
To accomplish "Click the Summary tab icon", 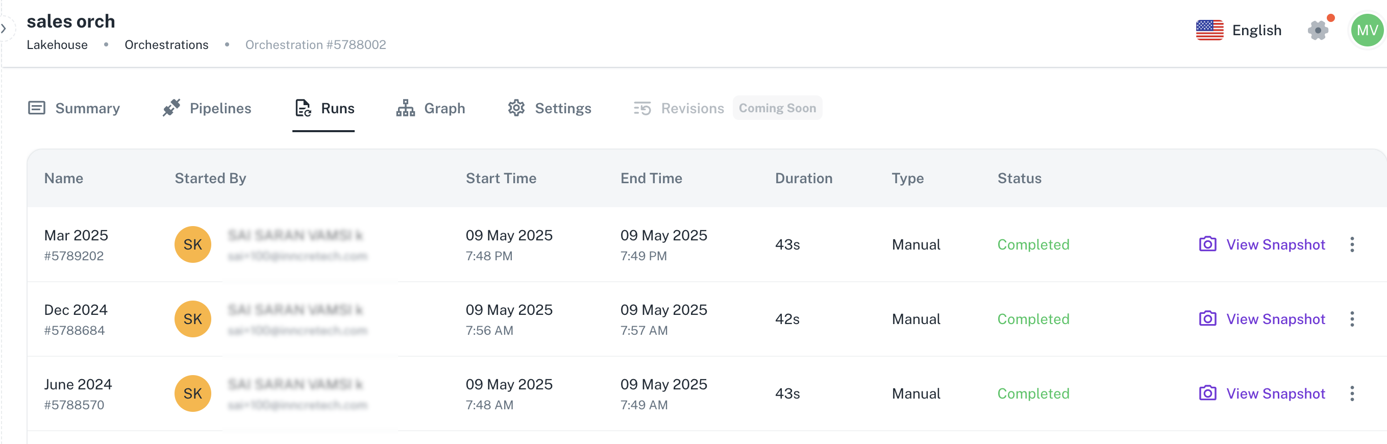I will coord(37,108).
